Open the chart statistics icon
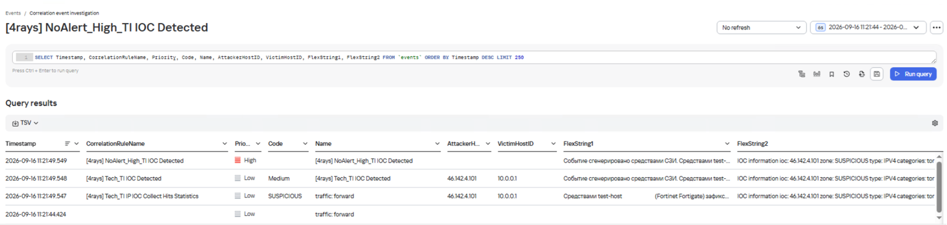 pos(817,74)
